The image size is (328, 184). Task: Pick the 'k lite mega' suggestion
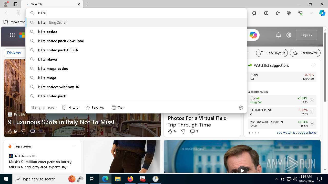136,78
